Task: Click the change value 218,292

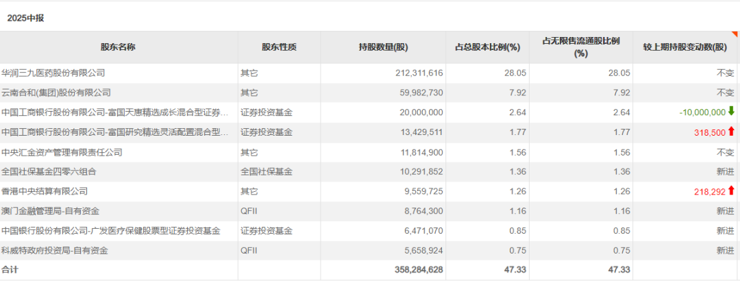Action: pyautogui.click(x=710, y=192)
